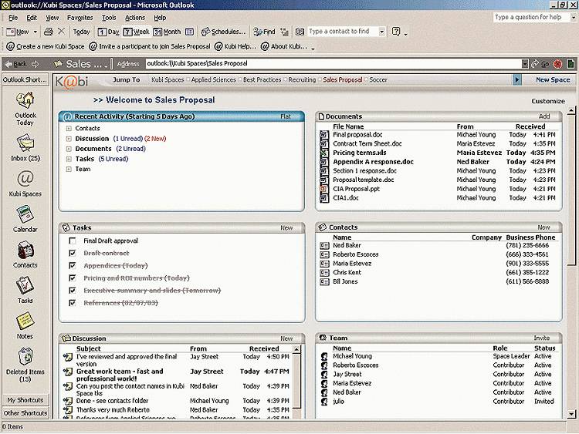
Task: Click the CIA Proposal.ppt file icon
Action: [323, 189]
